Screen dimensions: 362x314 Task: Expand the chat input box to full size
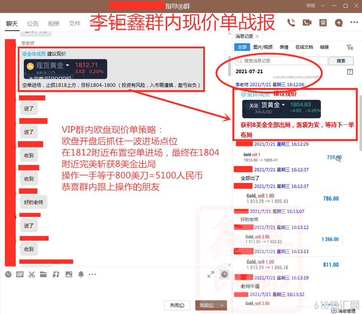point(211,275)
